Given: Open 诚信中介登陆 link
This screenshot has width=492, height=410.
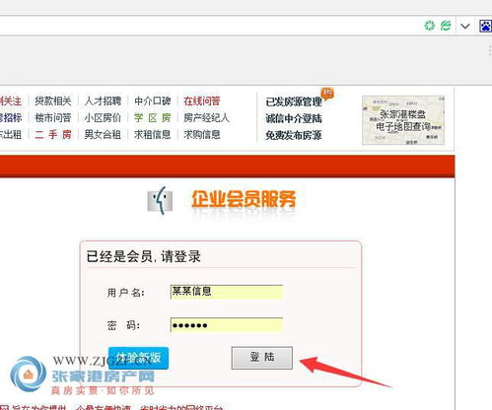Looking at the screenshot, I should 294,118.
